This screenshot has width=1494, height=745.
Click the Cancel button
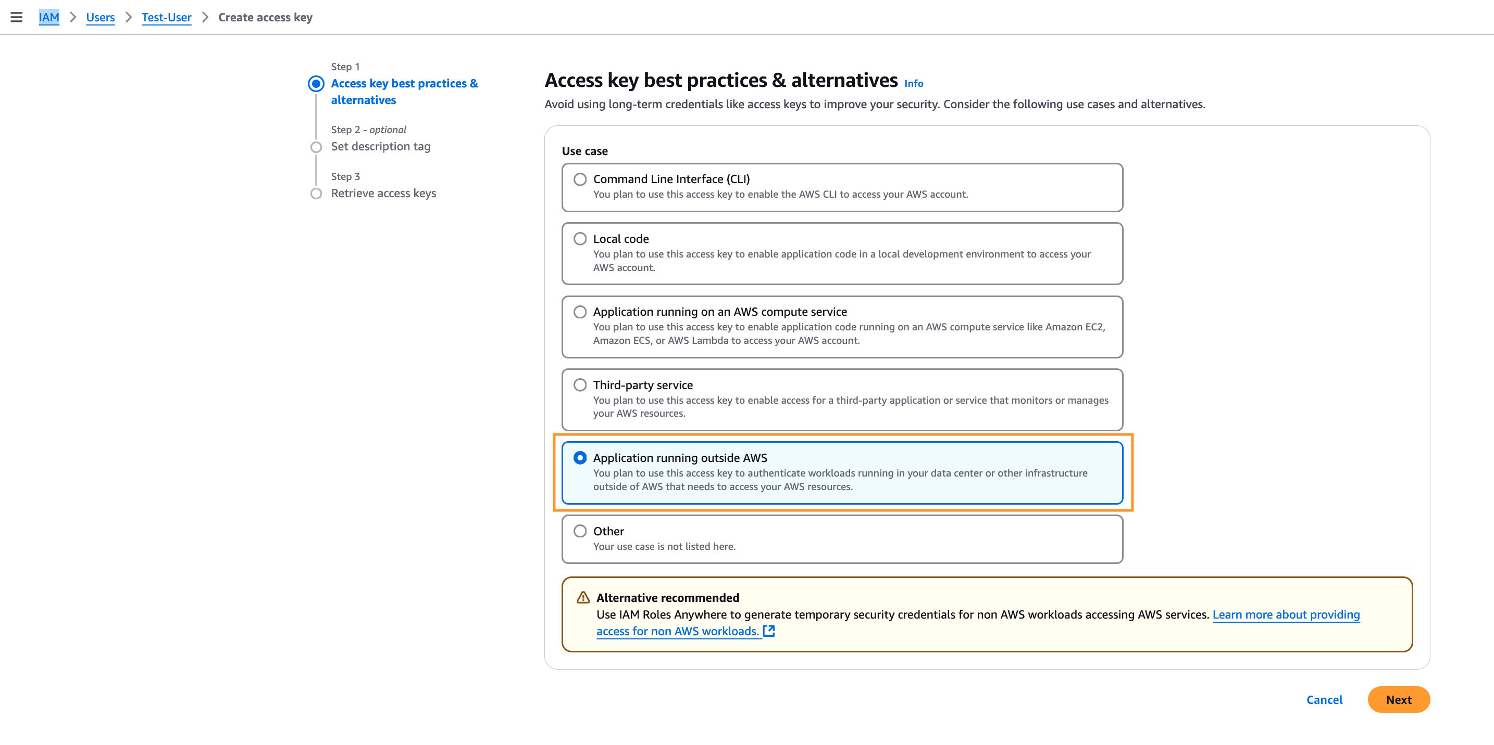[x=1324, y=700]
